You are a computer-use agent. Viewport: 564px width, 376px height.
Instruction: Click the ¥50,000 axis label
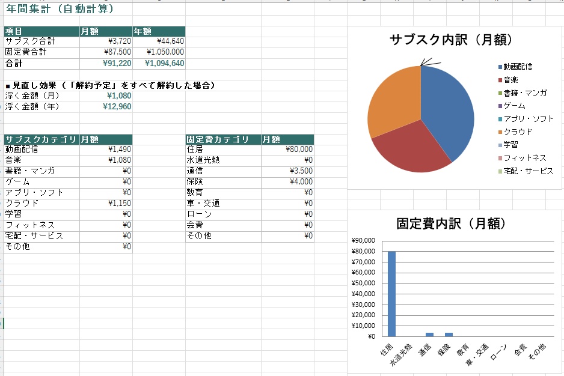pyautogui.click(x=363, y=284)
